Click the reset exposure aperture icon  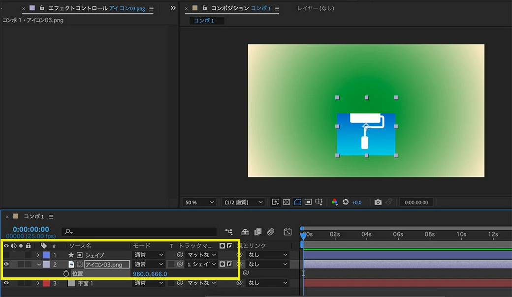coord(346,202)
